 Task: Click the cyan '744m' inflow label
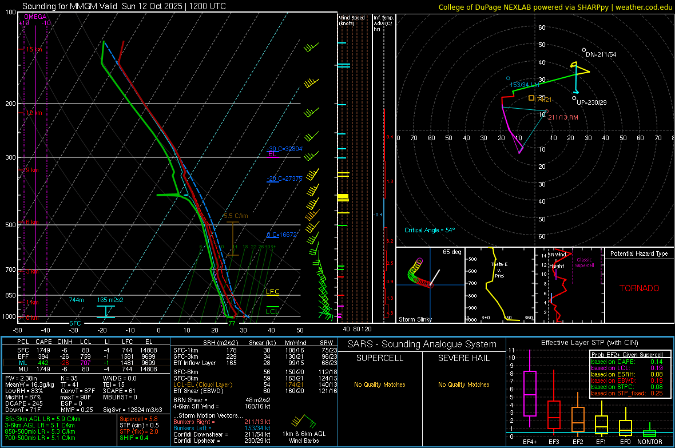tap(76, 300)
